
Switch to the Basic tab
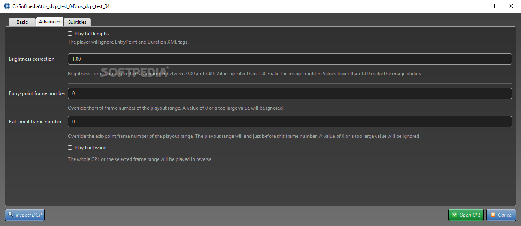(22, 22)
